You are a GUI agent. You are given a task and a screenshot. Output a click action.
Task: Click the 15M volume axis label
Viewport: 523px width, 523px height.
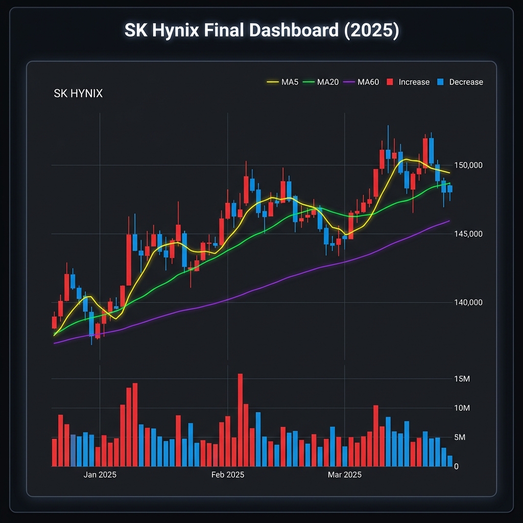(x=462, y=379)
